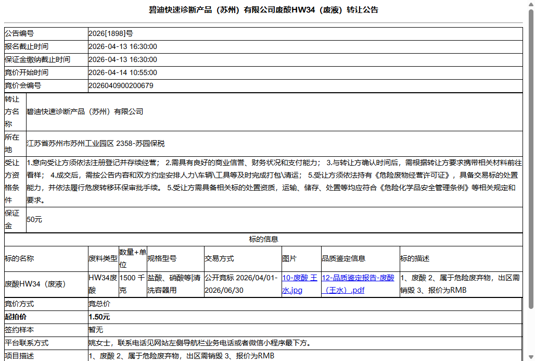Click the address 江苏省苏州市苏州工业园区 2358-苏园保税
Image resolution: width=535 pixels, height=361 pixels.
[x=96, y=143]
